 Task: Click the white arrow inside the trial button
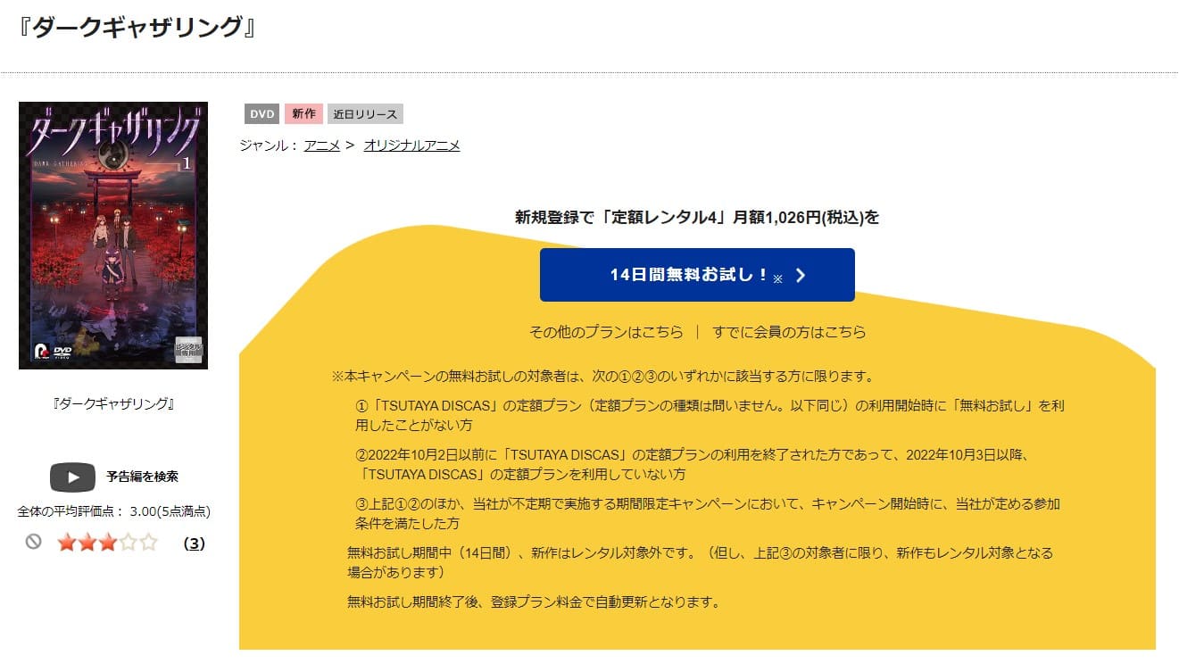[x=802, y=275]
